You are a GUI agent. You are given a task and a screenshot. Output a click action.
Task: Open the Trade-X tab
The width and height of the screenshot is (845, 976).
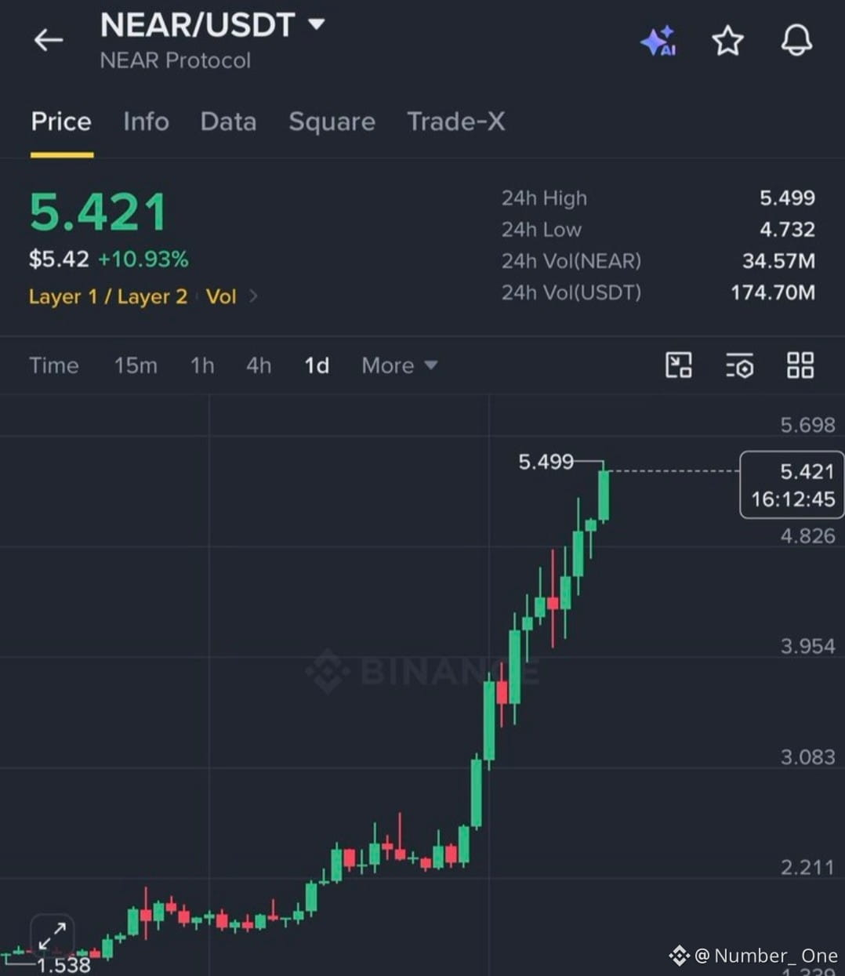click(455, 122)
